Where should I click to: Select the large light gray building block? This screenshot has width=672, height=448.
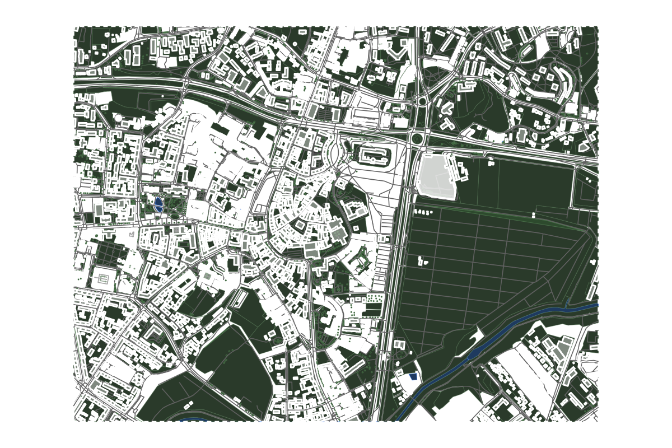437,176
